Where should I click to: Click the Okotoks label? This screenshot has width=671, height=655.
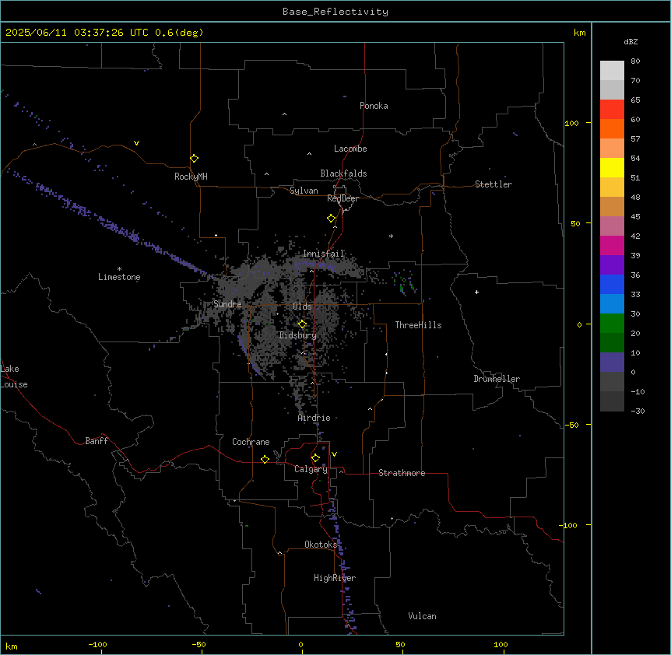coord(321,545)
